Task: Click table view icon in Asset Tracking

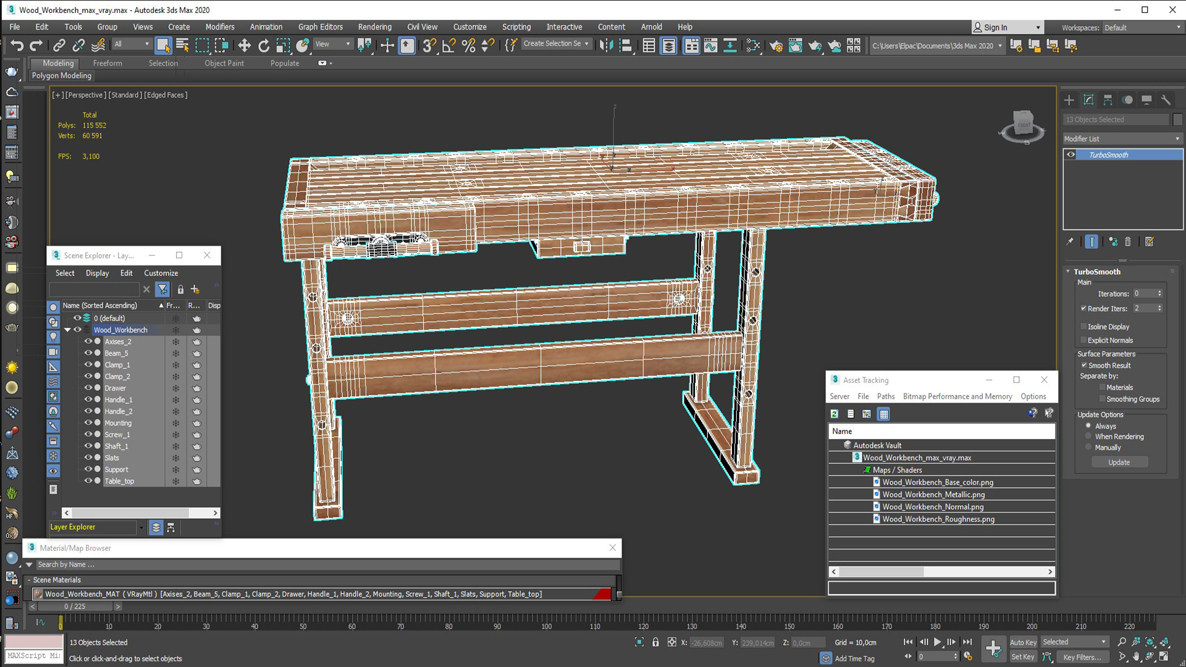Action: [x=884, y=414]
